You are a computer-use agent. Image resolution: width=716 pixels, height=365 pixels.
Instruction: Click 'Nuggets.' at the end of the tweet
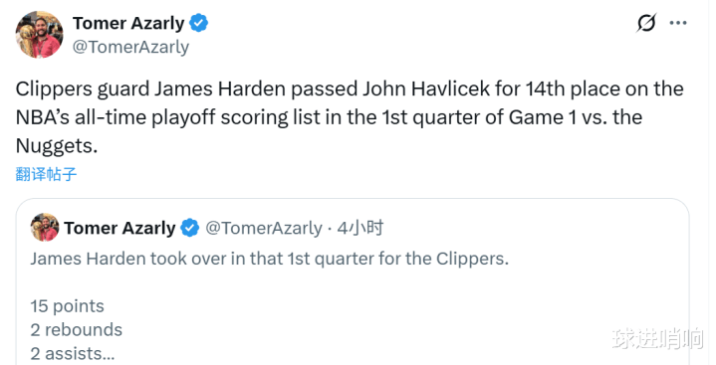(57, 146)
